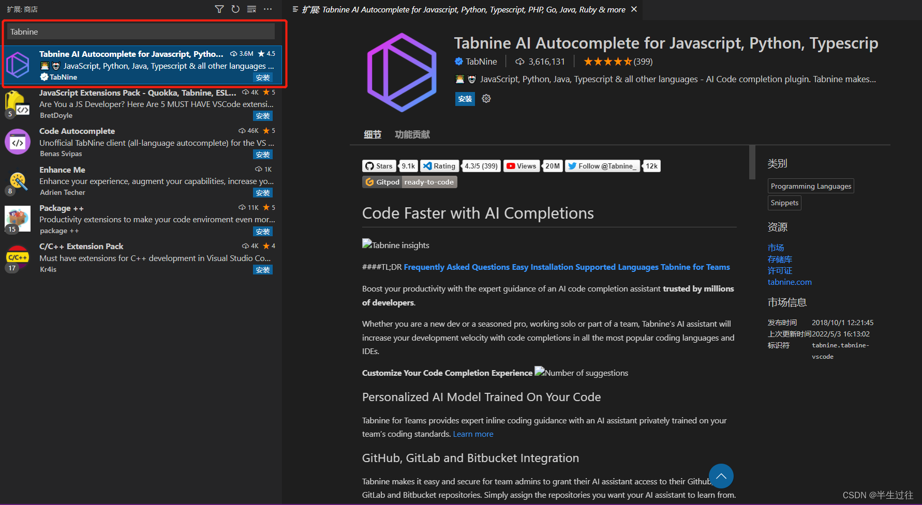The image size is (922, 505).
Task: Click the Gitpod ready-to-code badge
Action: click(410, 182)
